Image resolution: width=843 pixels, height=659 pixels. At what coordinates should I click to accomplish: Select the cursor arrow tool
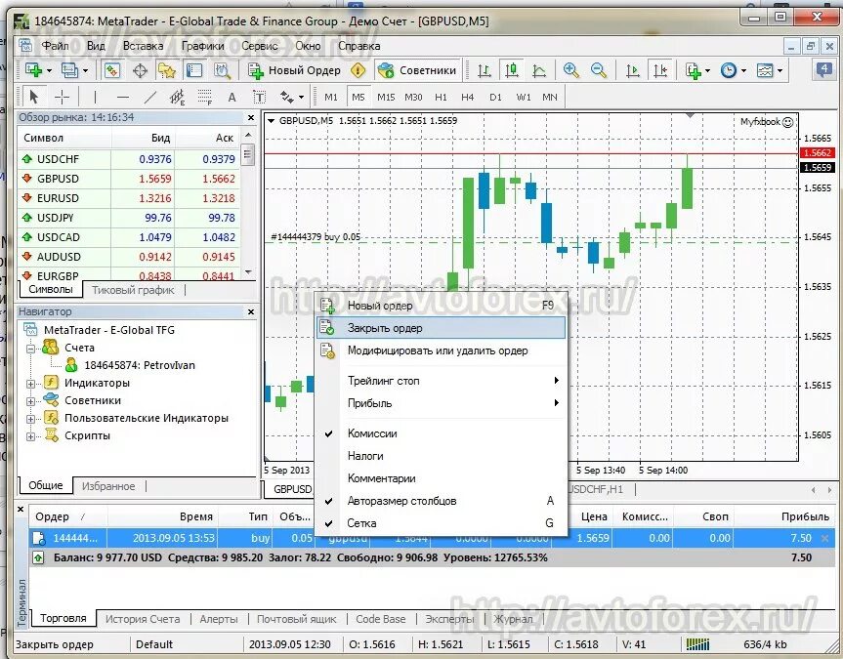(x=34, y=98)
